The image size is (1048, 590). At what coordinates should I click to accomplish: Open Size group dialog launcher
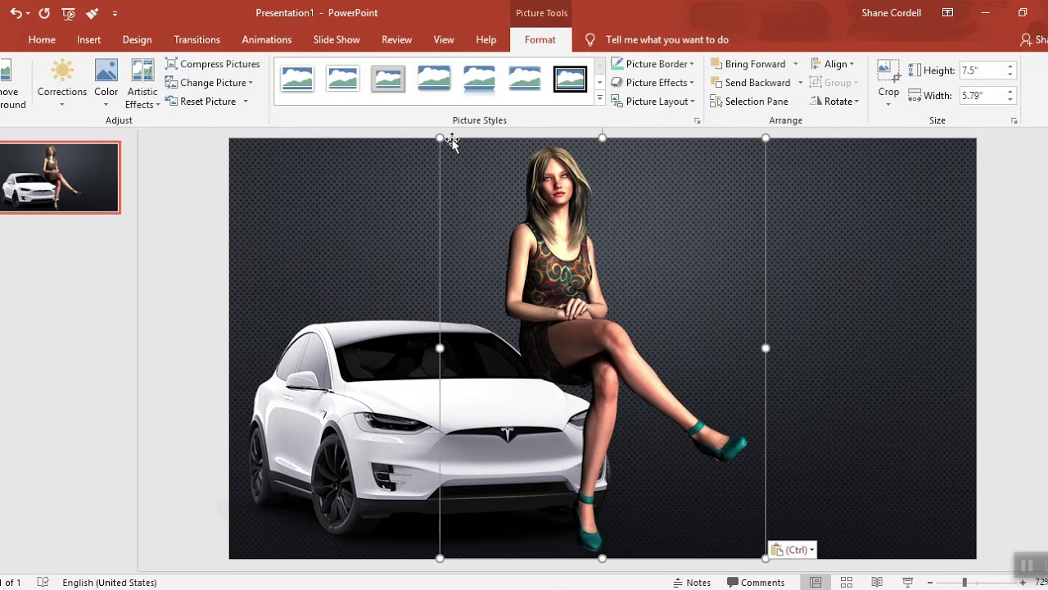(x=1014, y=120)
